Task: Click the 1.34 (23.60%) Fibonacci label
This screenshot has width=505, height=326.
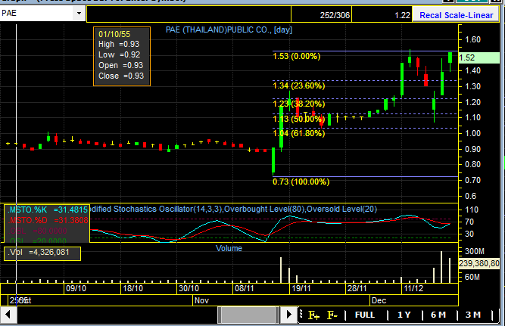Action: tap(299, 85)
